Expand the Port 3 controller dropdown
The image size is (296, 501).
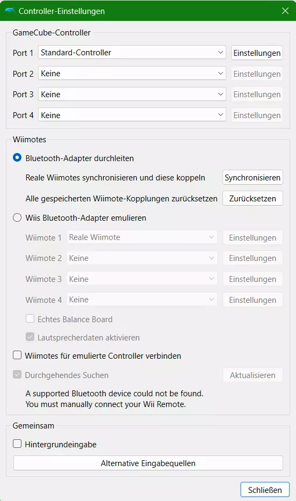click(132, 95)
